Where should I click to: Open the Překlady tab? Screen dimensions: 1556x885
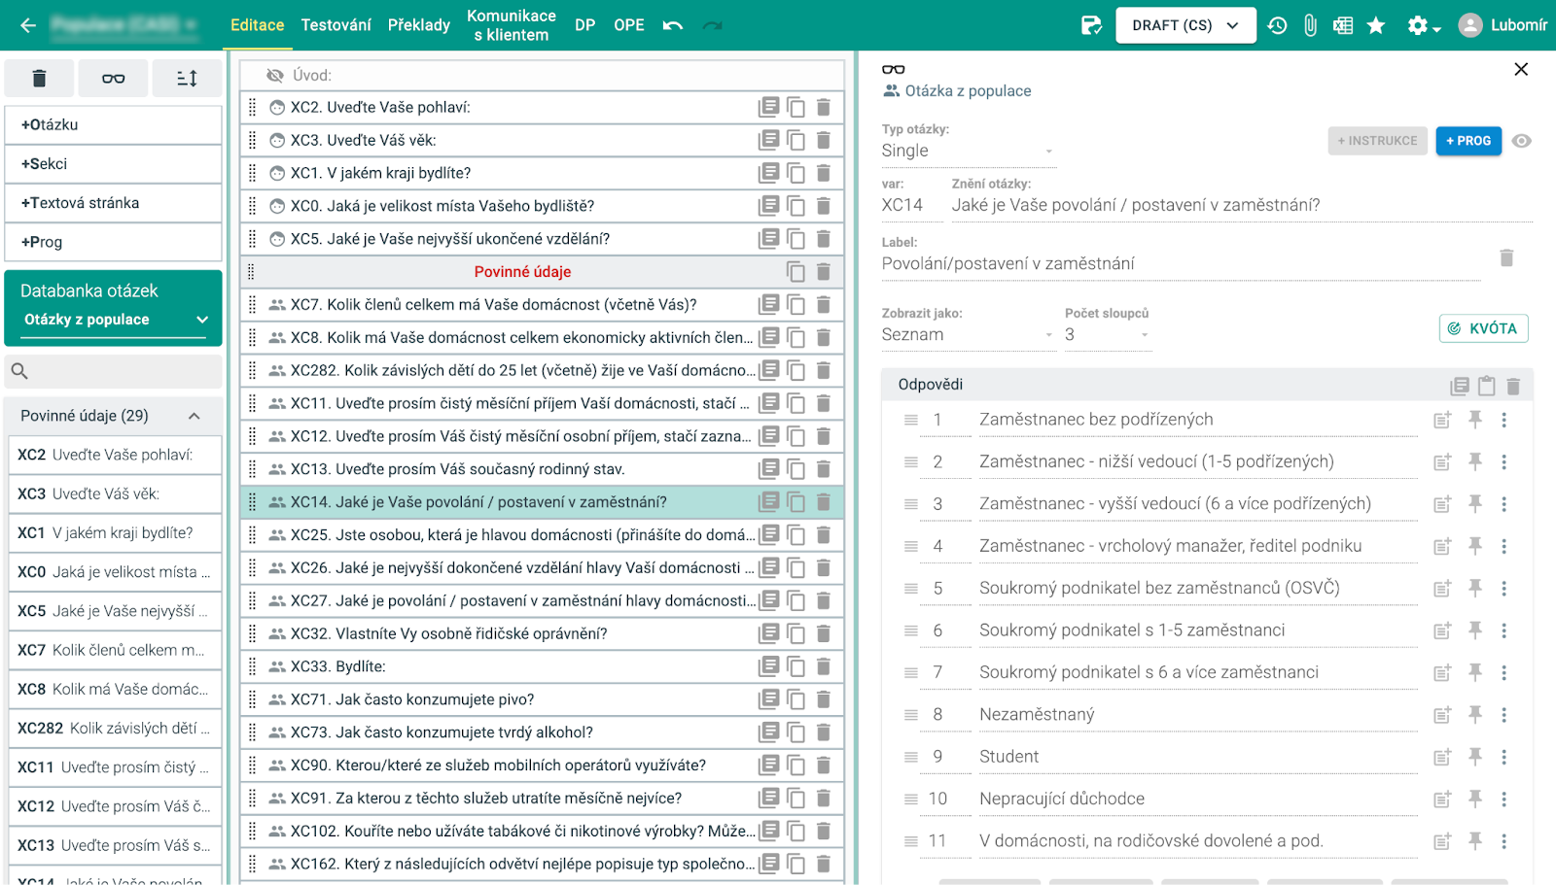(x=418, y=25)
